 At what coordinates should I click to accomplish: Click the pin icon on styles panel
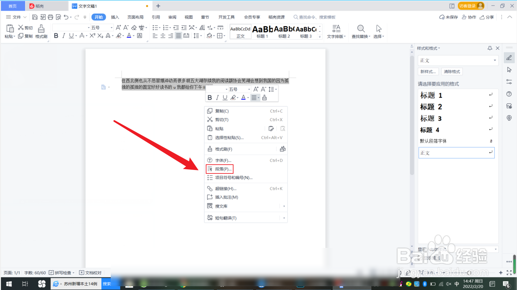coord(490,48)
